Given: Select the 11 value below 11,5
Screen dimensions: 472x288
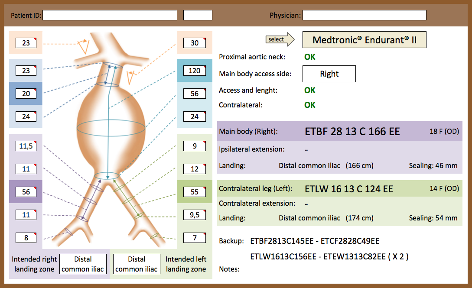Looking at the screenshot, I should pos(26,169).
